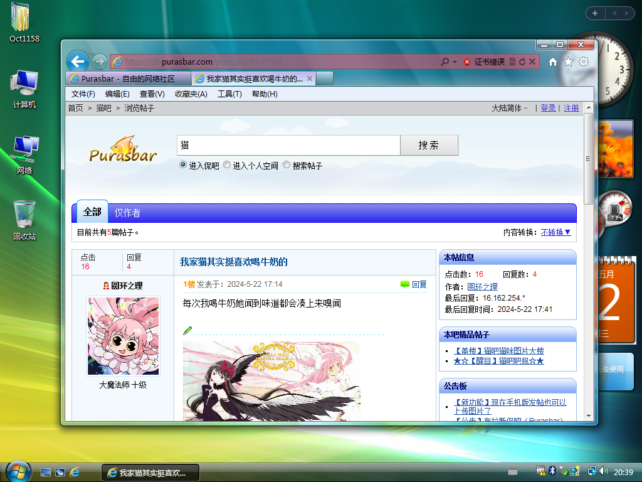Screen dimensions: 642x482
Task: Click the 登录 login link
Action: 548,108
